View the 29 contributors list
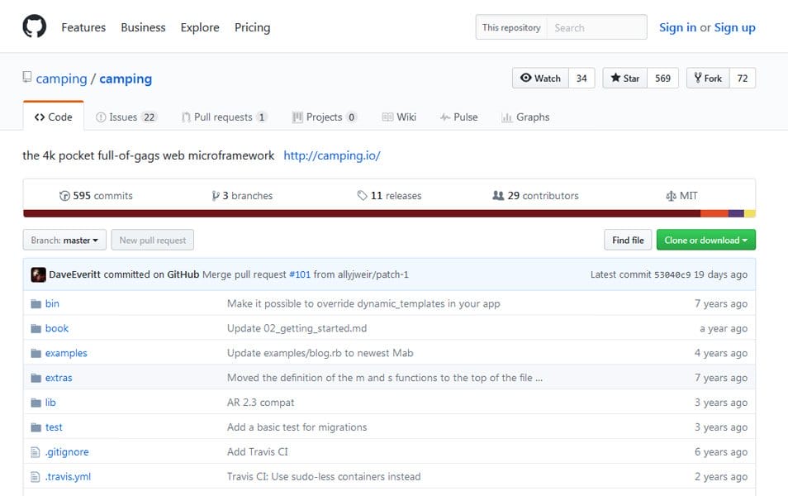 coord(536,196)
